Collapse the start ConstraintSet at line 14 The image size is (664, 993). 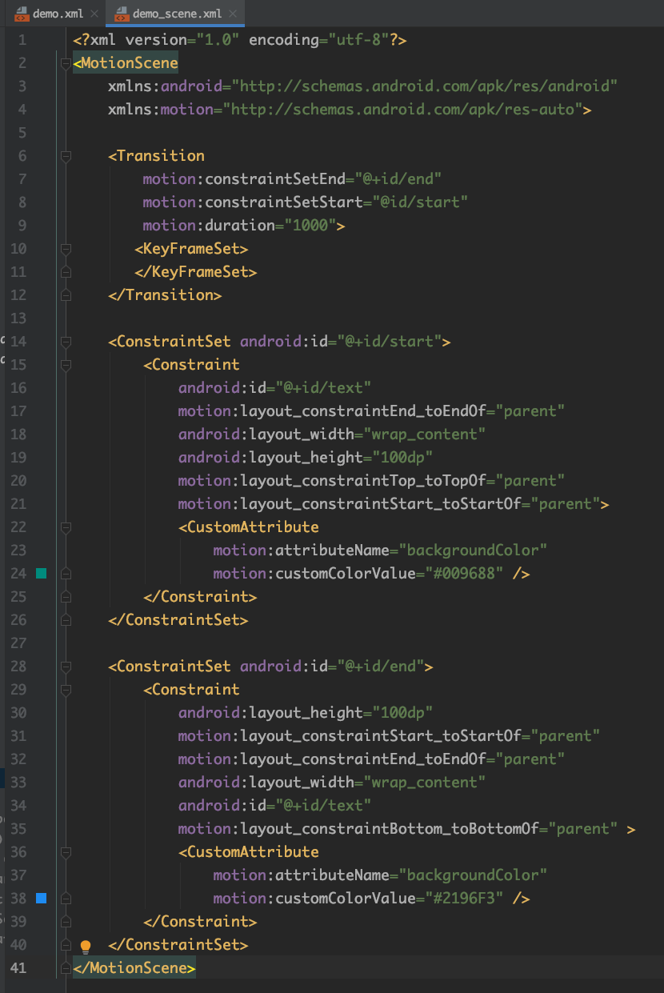66,341
